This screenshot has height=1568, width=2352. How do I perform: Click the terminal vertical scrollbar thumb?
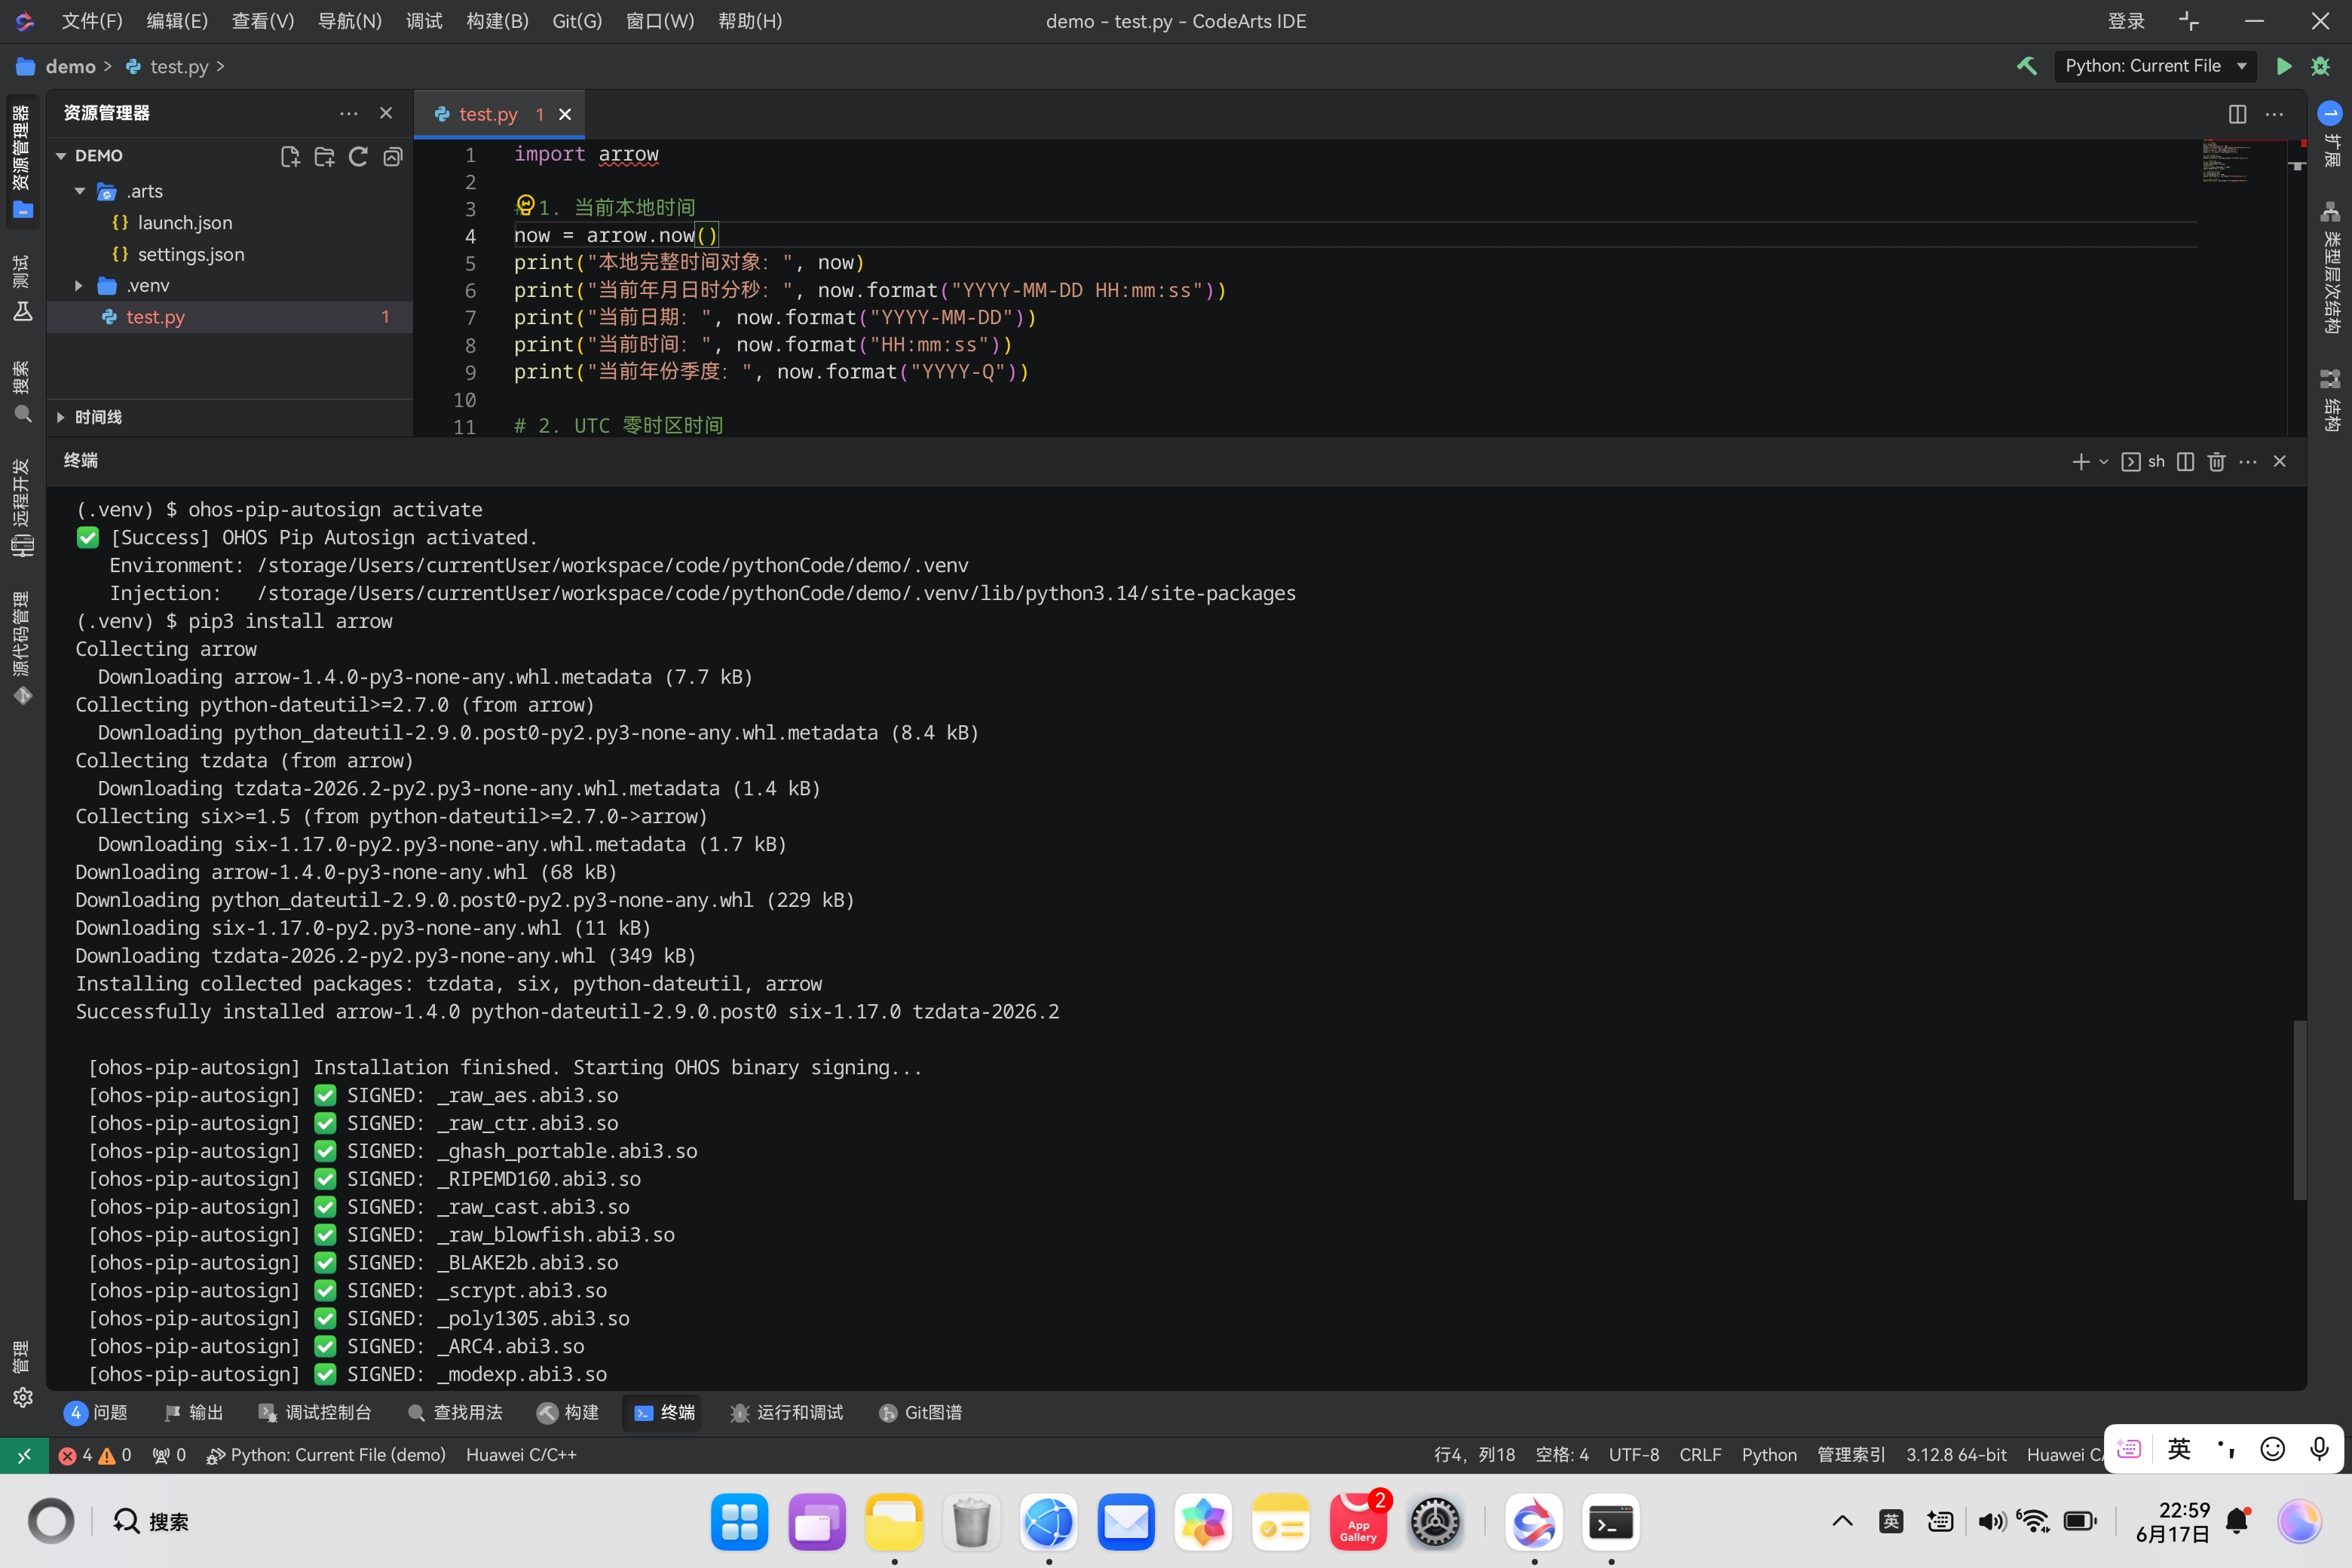(x=2299, y=1110)
